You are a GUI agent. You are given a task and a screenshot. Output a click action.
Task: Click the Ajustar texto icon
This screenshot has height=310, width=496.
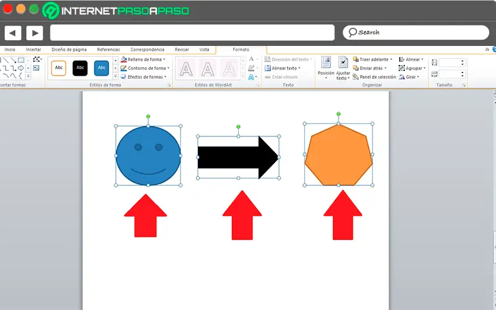tap(343, 62)
